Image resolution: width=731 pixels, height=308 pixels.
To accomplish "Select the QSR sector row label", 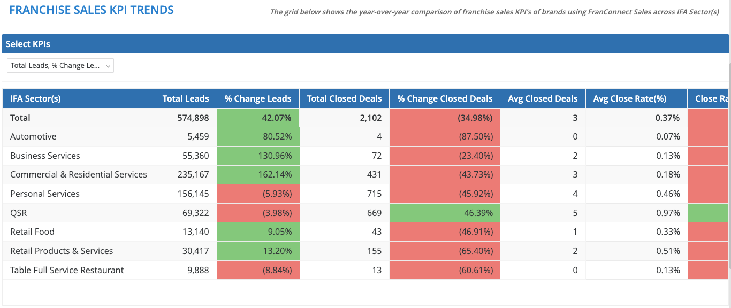I will (x=19, y=213).
